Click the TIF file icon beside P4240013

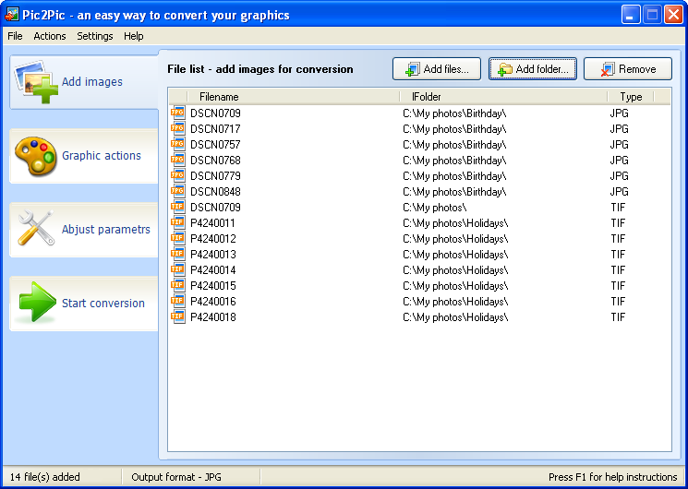click(177, 254)
